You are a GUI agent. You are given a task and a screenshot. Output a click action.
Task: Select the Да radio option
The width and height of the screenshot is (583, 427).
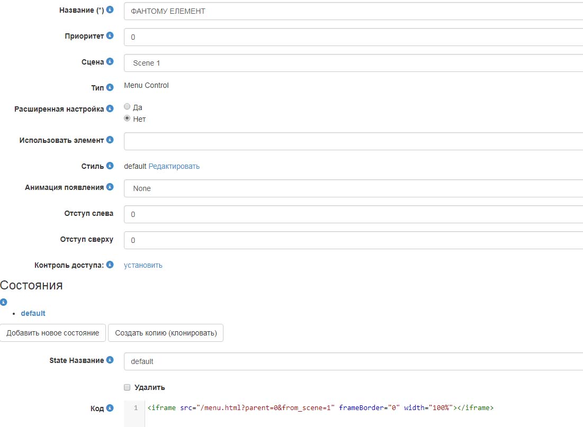tap(127, 107)
